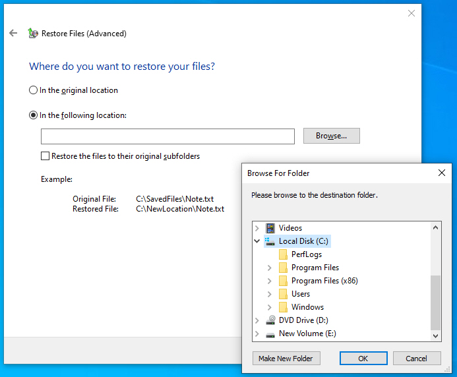Click the folder tree scroll up arrow
Viewport: 457px width, 377px height.
(435, 227)
